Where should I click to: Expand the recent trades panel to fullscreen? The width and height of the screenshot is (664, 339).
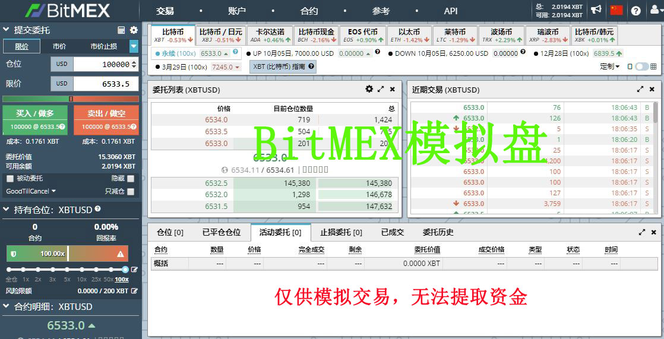tap(640, 89)
